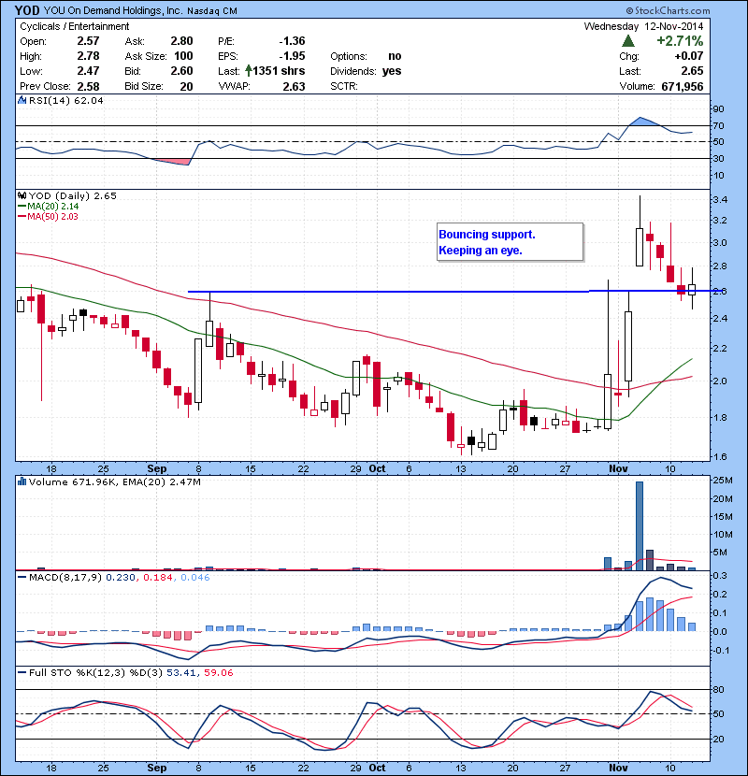Click the stochastic %D value 59.06
This screenshot has height=776, width=748.
218,672
